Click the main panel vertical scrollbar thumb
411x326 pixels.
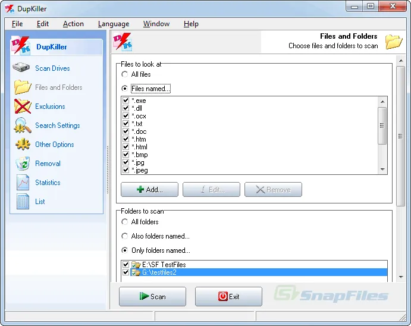click(401, 136)
